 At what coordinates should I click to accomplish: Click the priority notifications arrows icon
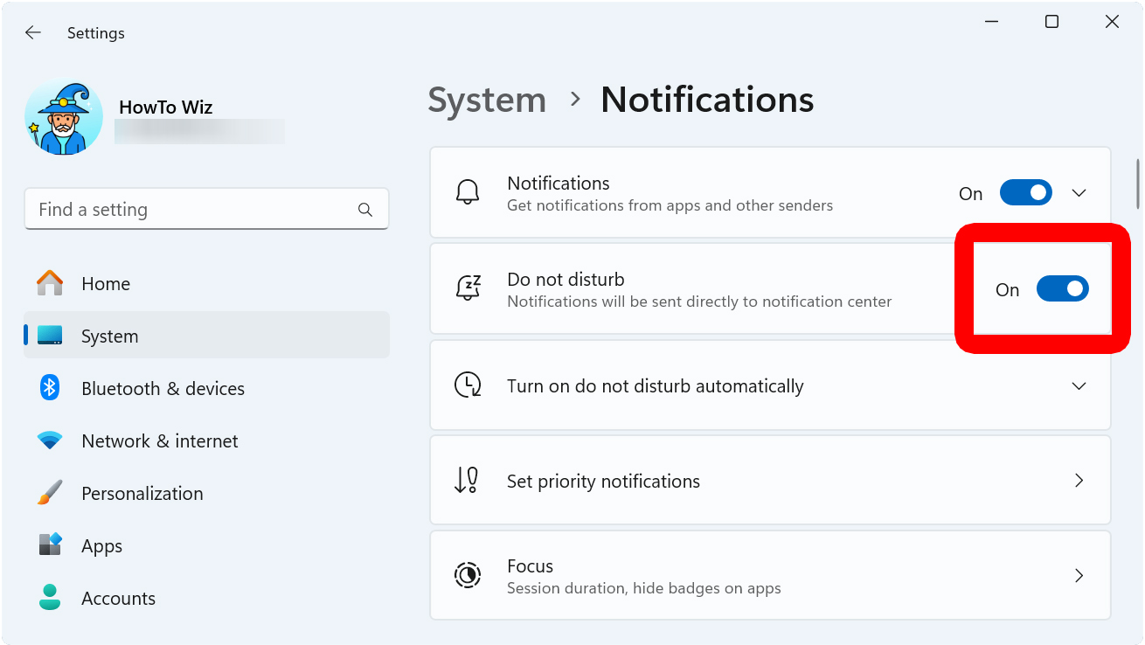(468, 480)
